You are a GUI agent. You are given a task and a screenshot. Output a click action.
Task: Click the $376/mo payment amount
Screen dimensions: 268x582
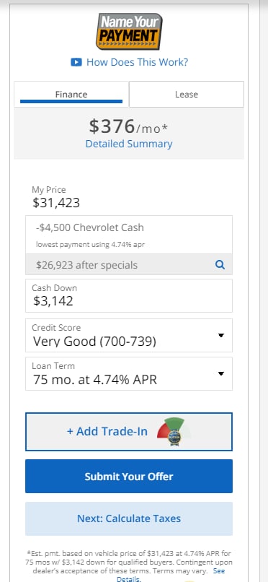tap(128, 126)
